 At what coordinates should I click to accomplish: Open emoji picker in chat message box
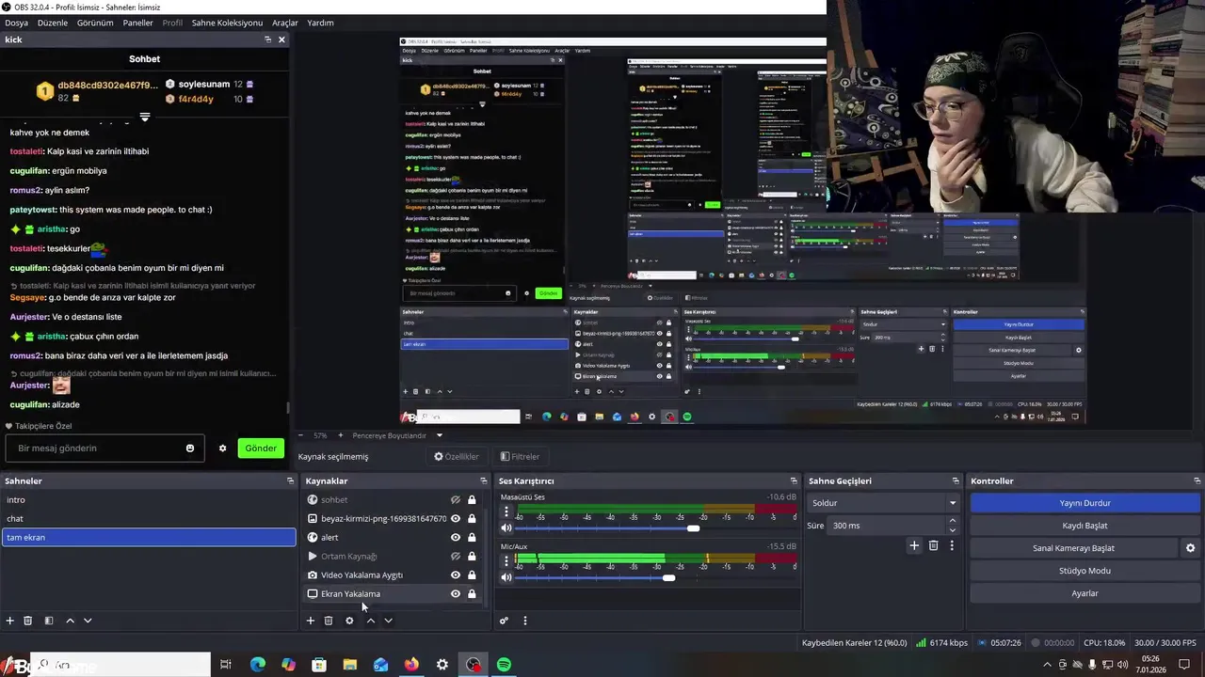pos(189,449)
